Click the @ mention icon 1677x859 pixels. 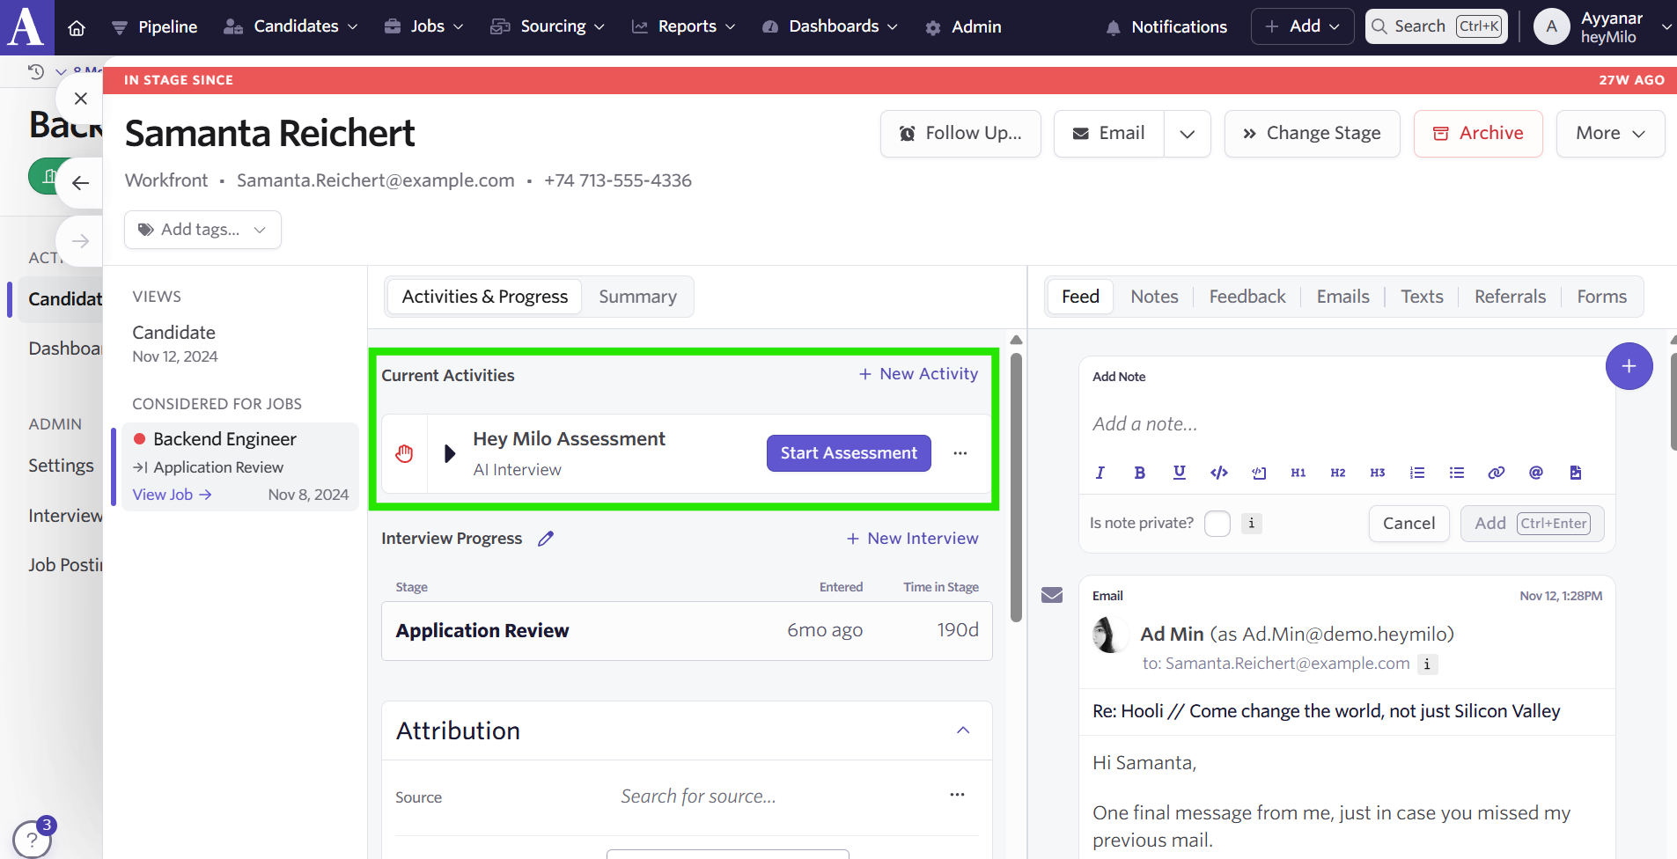tap(1535, 473)
